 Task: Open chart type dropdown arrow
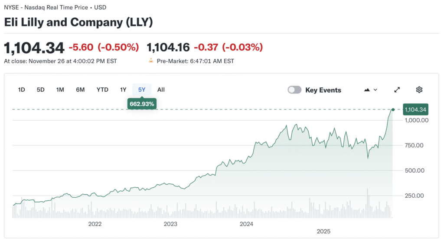(375, 90)
